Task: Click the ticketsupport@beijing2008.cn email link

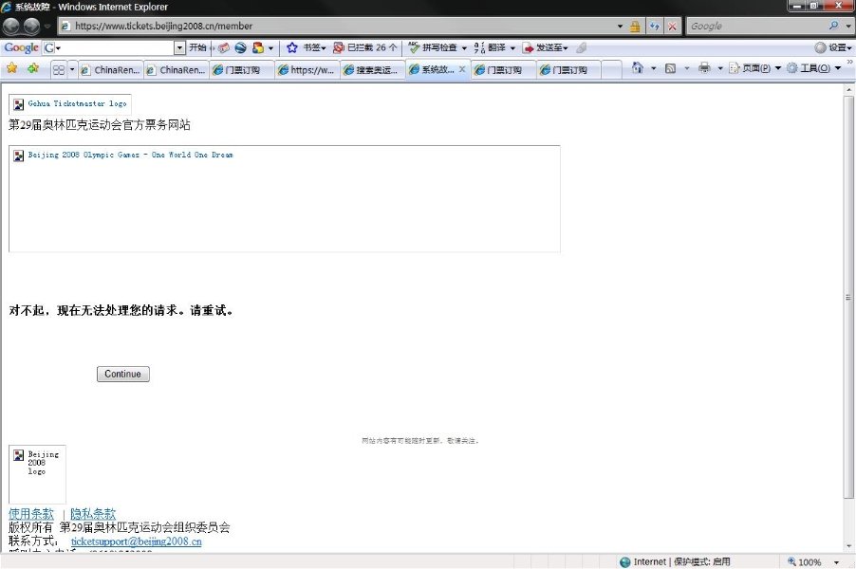Action: pos(137,541)
